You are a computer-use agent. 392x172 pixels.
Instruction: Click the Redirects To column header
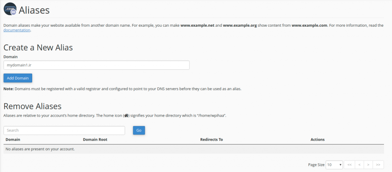tap(211, 139)
